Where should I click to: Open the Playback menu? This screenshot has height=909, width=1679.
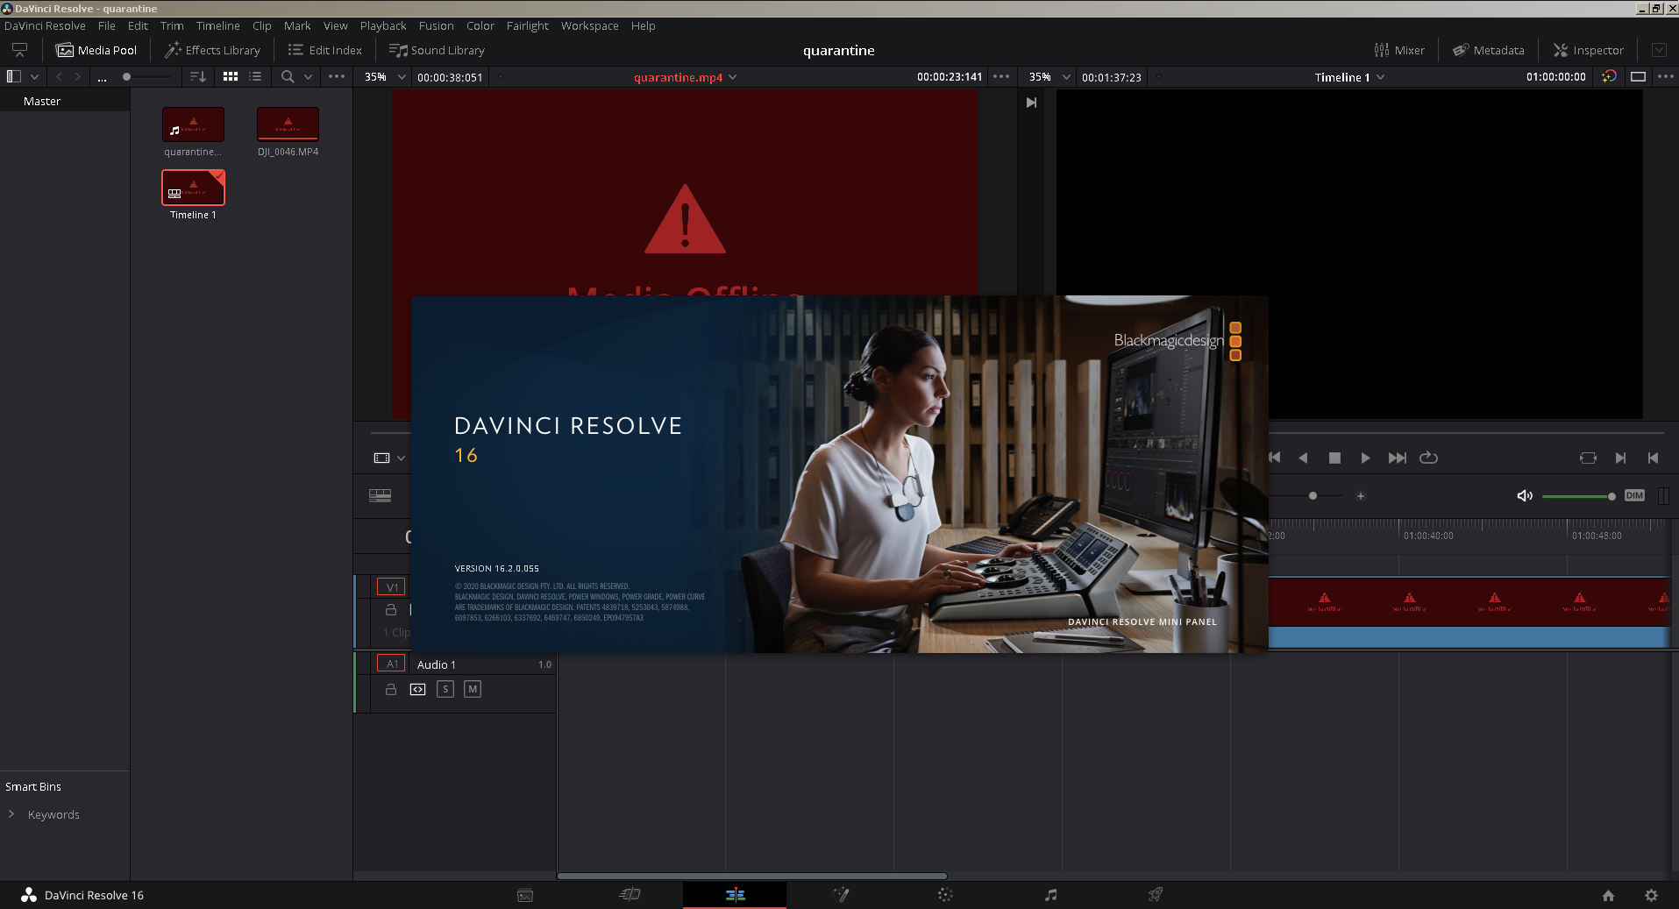click(x=383, y=25)
